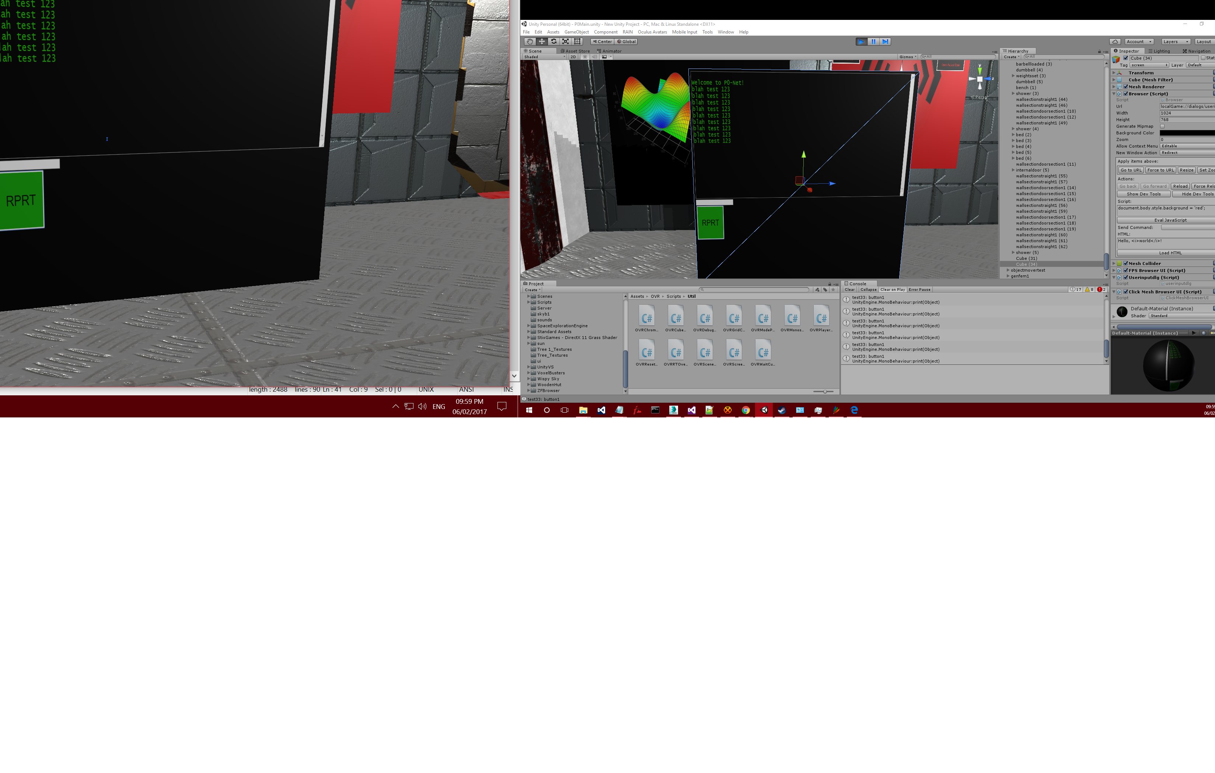Select the Rect transform tool
The width and height of the screenshot is (1215, 773).
click(x=578, y=42)
